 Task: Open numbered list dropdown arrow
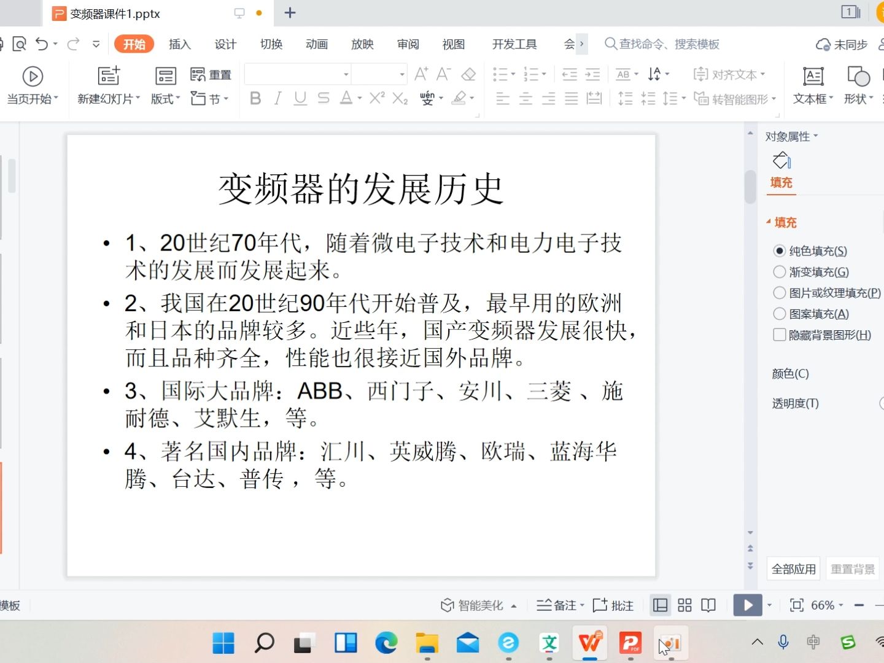pos(544,74)
